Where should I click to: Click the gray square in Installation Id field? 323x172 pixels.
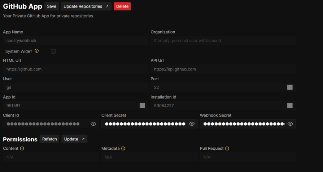(290, 106)
